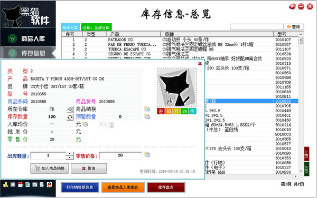
Task: Click model number 2010924 in the table
Action: [283, 172]
